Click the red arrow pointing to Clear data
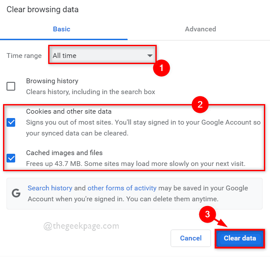This screenshot has height=257, width=270. (221, 222)
